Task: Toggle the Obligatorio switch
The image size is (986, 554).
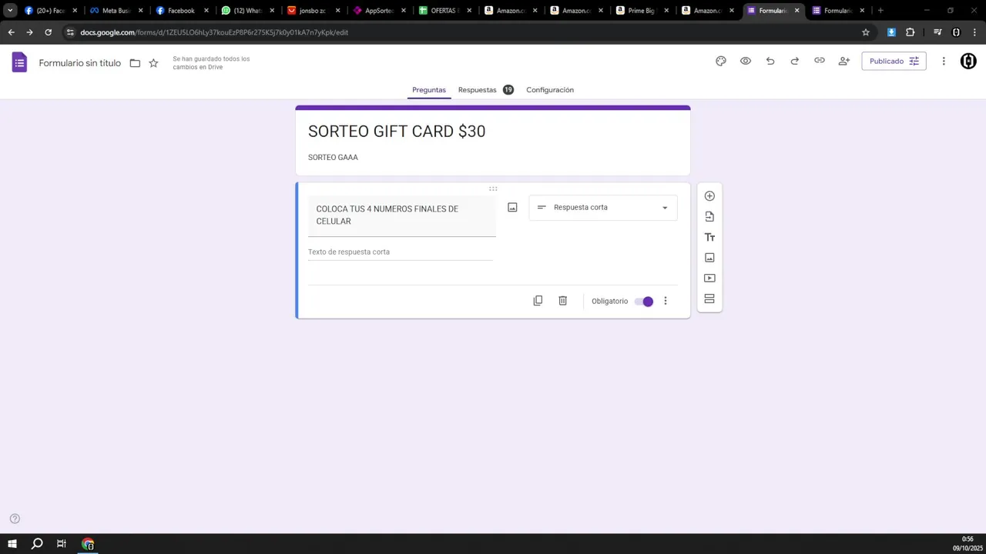Action: (x=644, y=302)
